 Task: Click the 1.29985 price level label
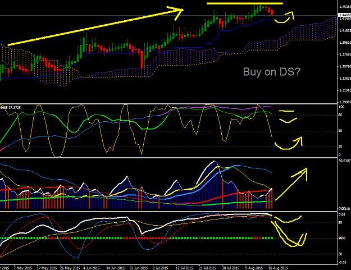click(345, 102)
